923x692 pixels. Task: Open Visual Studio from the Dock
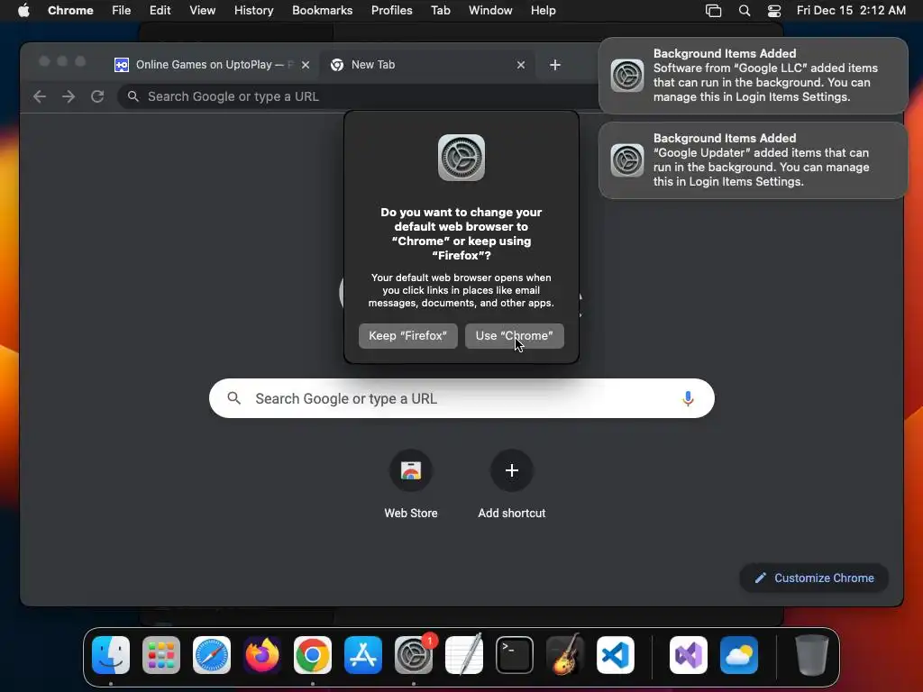(x=688, y=655)
